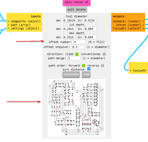Image resolution: width=148 pixels, height=142 pixels.
Task: Toggle the sort distance checkbox
Action: click(x=89, y=69)
